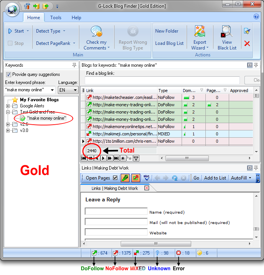
Task: Toggle the red arrow NoFollow highlight button
Action: pyautogui.click(x=136, y=178)
